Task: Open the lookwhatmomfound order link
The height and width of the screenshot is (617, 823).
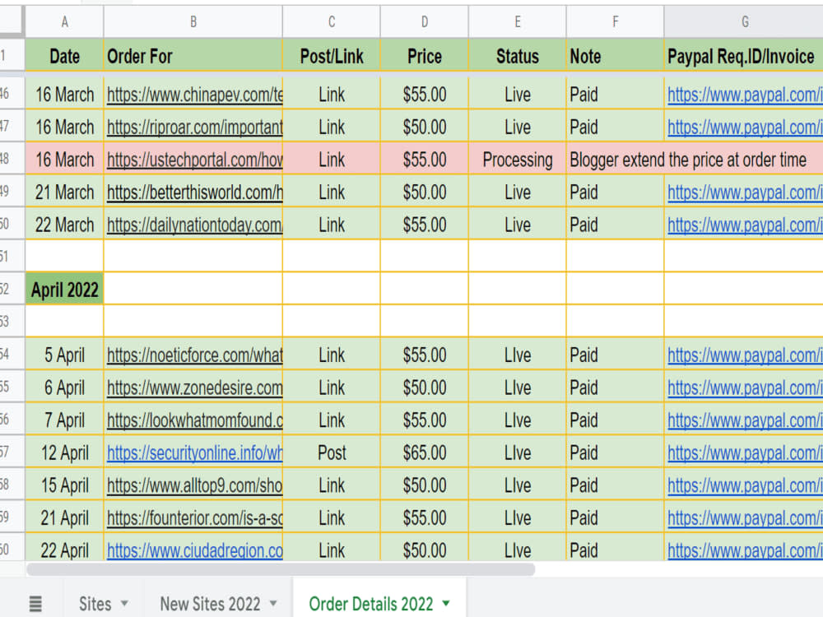Action: coord(195,420)
